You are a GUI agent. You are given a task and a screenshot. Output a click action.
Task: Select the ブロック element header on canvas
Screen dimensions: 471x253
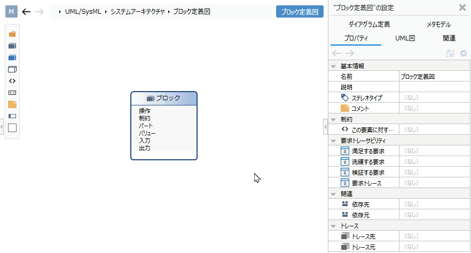[164, 99]
